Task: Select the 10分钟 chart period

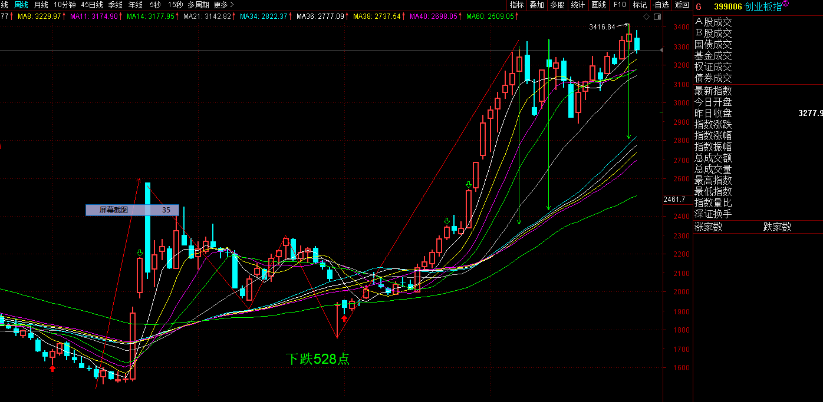Action: 65,5
